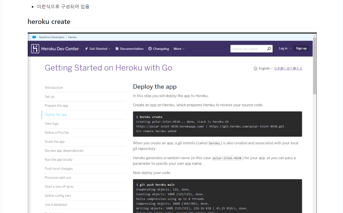Image resolution: width=343 pixels, height=213 pixels.
Task: Click the Sign up button
Action: click(x=301, y=48)
